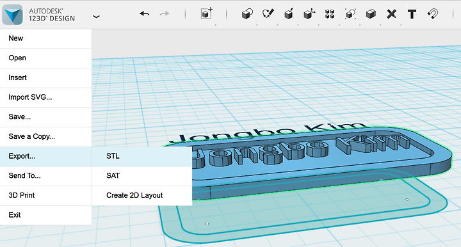Export the model as SAT
The height and width of the screenshot is (247, 461).
click(142, 176)
